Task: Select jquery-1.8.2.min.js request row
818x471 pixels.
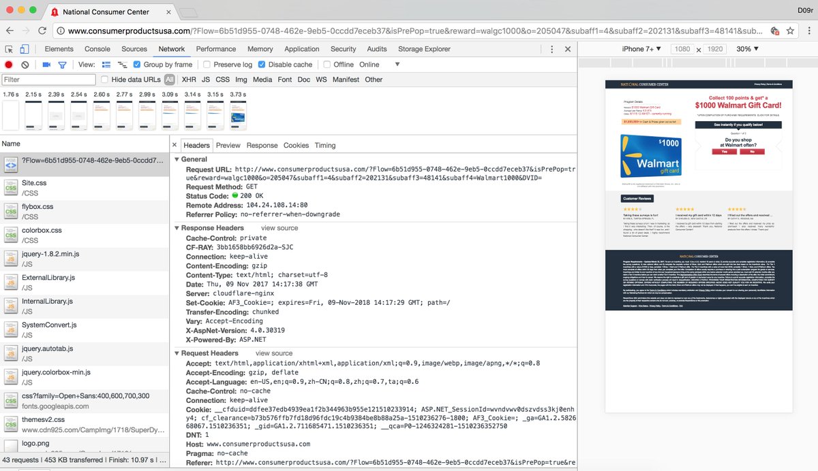Action: coord(85,259)
